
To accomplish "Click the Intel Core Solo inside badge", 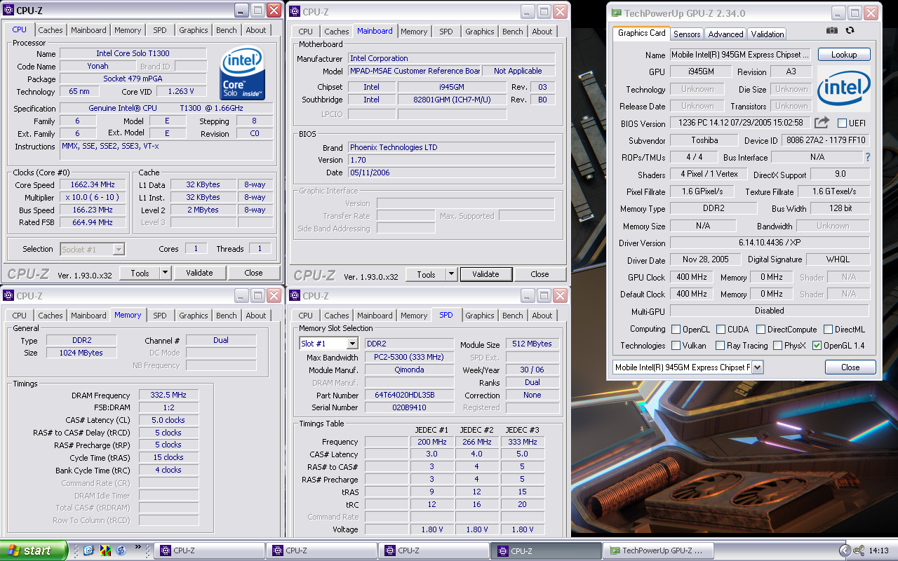I will [x=242, y=74].
